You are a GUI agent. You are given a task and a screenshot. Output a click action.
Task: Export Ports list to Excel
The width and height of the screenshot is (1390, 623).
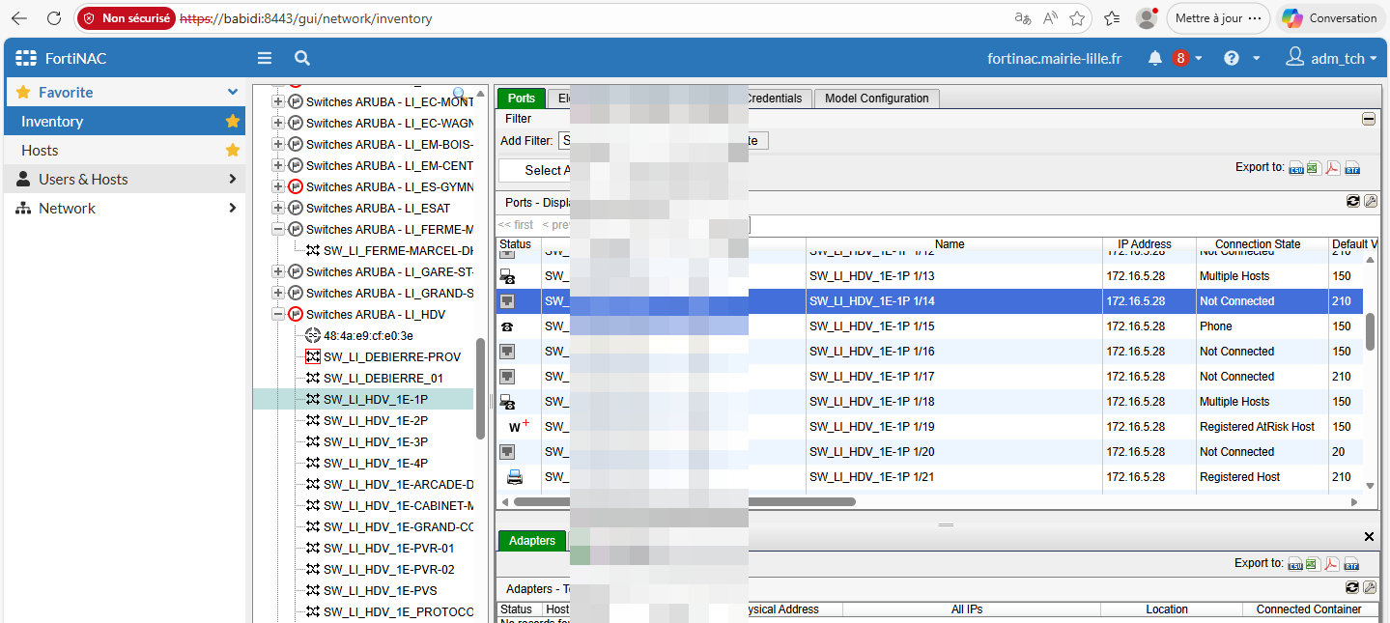[1313, 168]
